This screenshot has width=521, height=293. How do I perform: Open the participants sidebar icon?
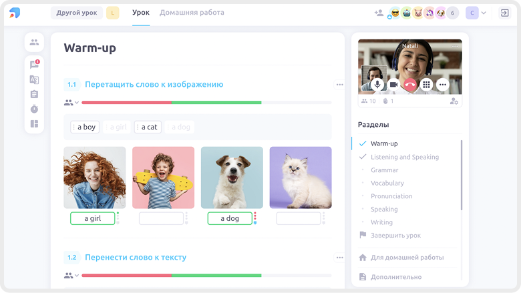pos(34,42)
